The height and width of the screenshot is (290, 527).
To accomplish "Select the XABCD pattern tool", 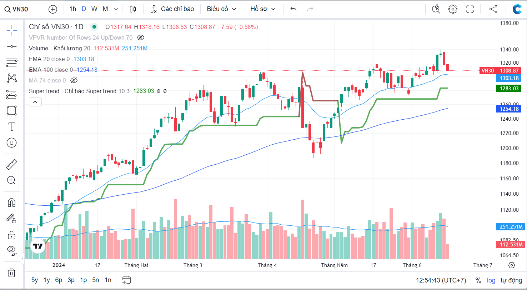I will tap(12, 78).
